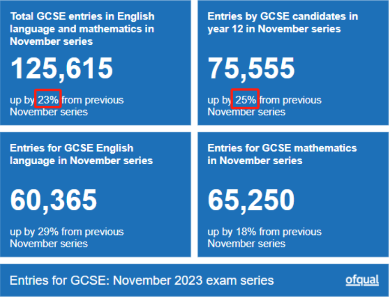Click the 60,365 English language figure

click(x=53, y=200)
